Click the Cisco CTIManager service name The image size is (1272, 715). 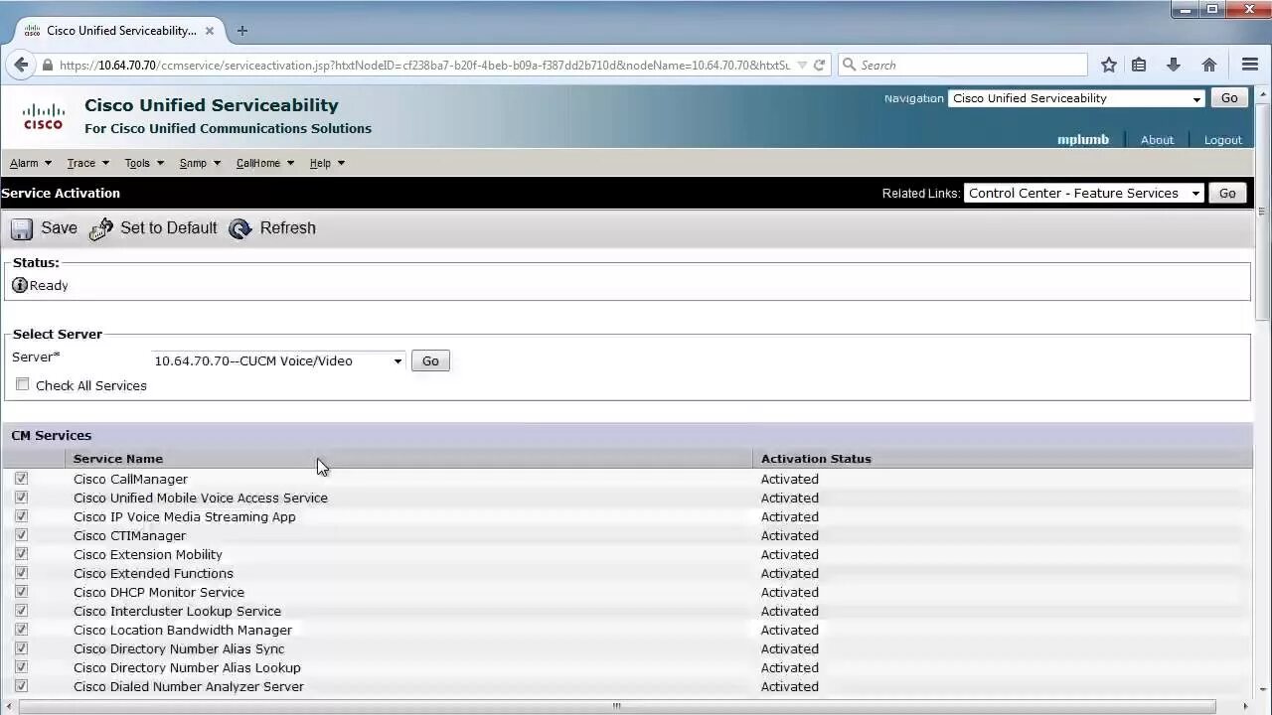129,535
